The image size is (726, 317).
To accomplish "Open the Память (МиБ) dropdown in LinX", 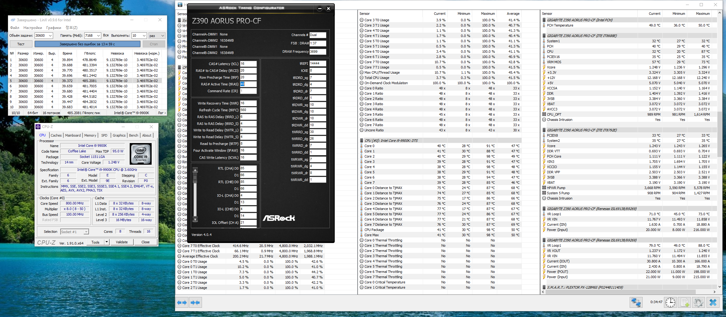I will pyautogui.click(x=98, y=35).
